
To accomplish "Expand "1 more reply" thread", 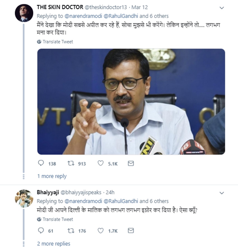I will coord(52,176).
